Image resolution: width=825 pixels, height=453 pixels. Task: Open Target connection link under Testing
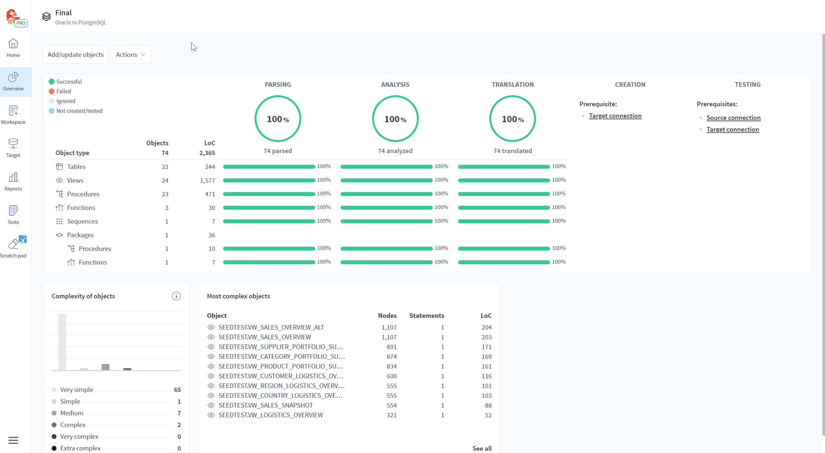point(733,129)
